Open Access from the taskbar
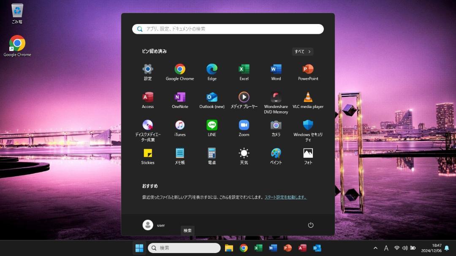456x256 pixels. [x=302, y=248]
